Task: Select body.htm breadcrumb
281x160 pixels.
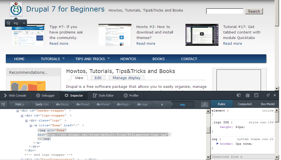Action: click(x=42, y=104)
